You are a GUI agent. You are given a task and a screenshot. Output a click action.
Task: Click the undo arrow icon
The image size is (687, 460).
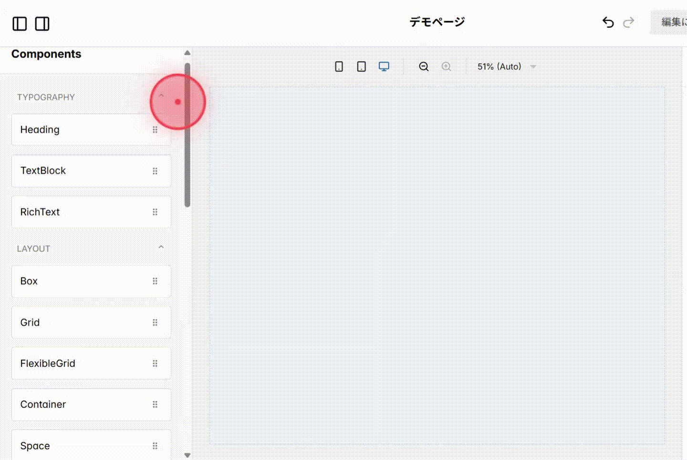point(608,22)
